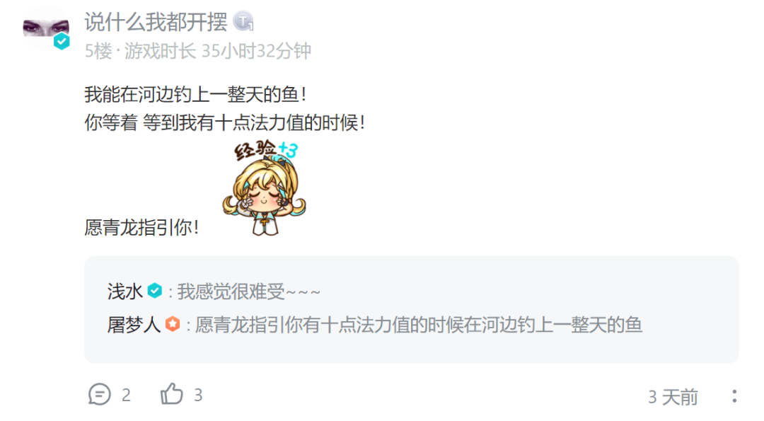This screenshot has width=764, height=421.
Task: Click the 游戏时长 35小时32分钟 label
Action: (x=218, y=51)
